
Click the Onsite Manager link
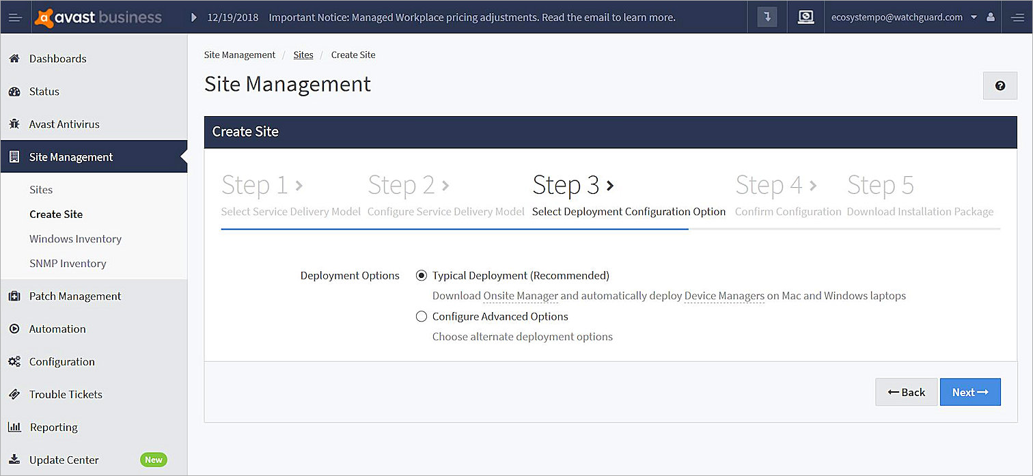click(x=521, y=296)
